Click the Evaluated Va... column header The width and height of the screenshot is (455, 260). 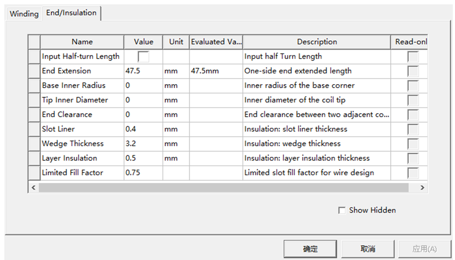[216, 42]
